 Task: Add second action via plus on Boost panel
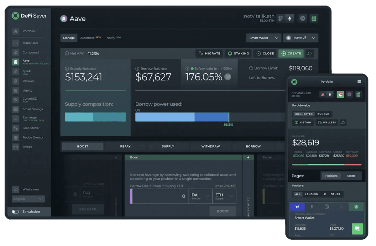click(248, 158)
